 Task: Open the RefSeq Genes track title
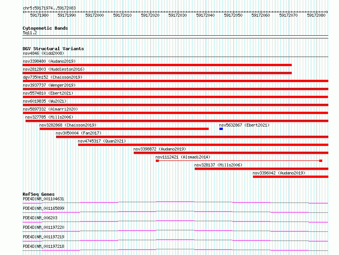click(38, 194)
